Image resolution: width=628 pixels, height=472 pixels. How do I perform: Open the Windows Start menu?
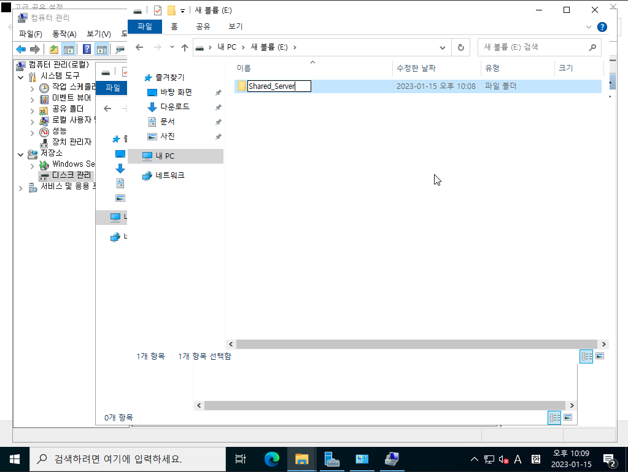[15, 460]
